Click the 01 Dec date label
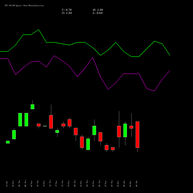This screenshot has width=193, height=193. [118, 184]
